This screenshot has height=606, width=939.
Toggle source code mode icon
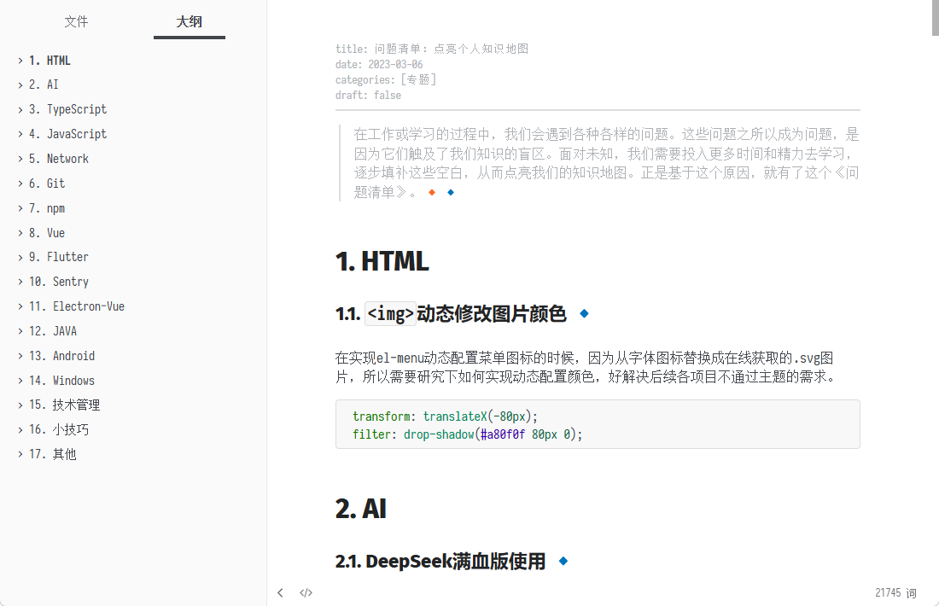306,592
